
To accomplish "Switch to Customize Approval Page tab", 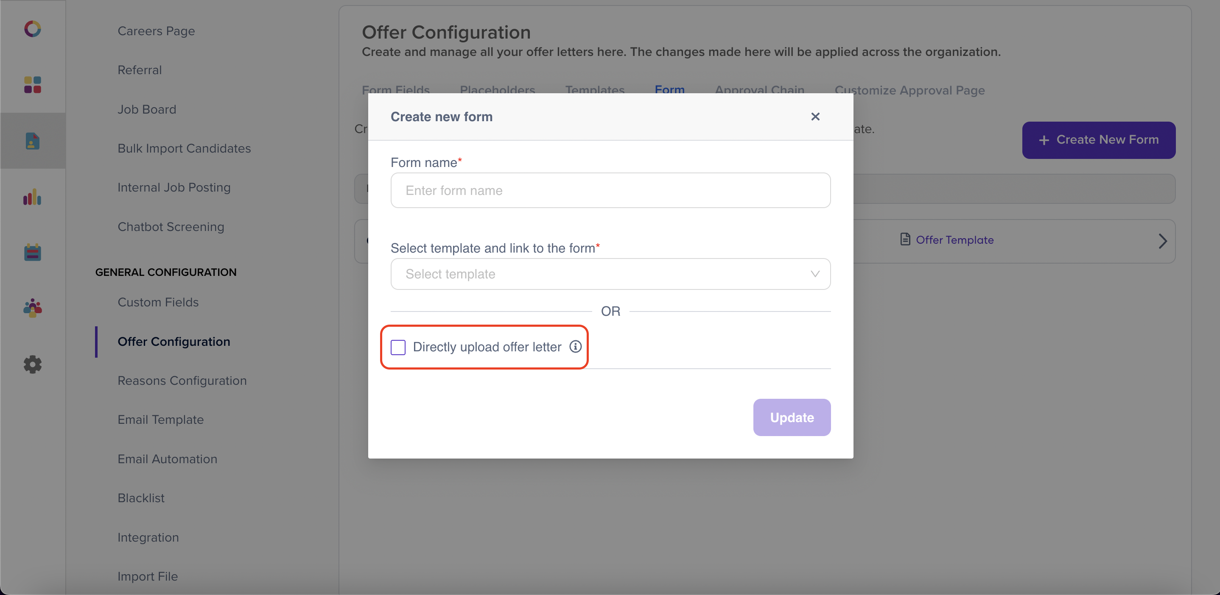I will pos(910,90).
